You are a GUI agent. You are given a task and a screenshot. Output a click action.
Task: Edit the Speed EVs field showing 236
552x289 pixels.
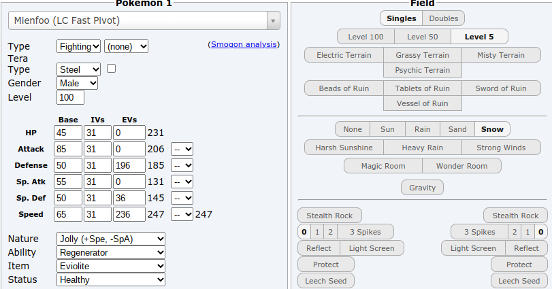click(129, 214)
